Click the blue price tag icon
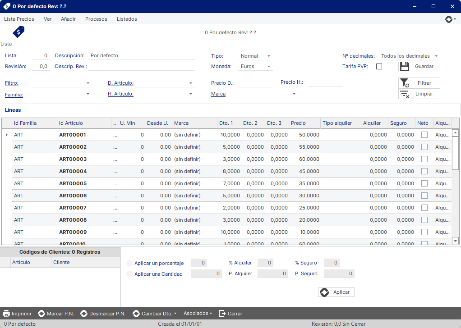This screenshot has height=328, width=461. click(x=18, y=32)
